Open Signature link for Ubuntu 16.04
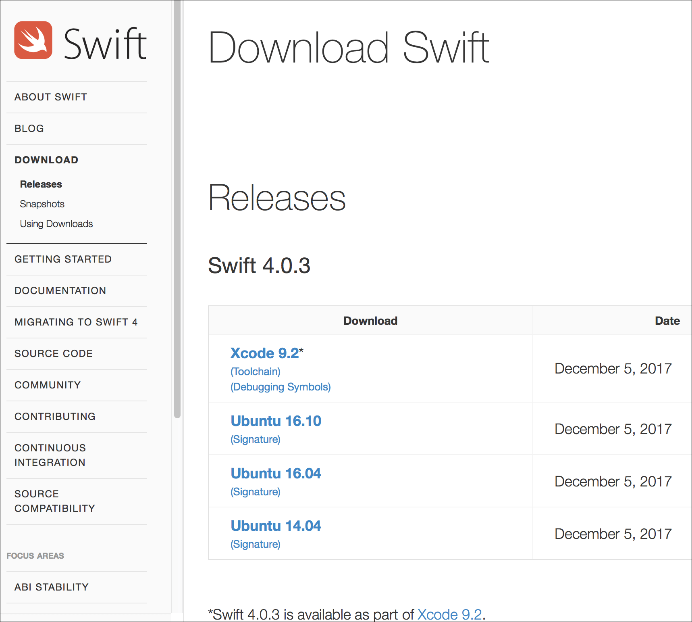Image resolution: width=692 pixels, height=622 pixels. (x=256, y=492)
